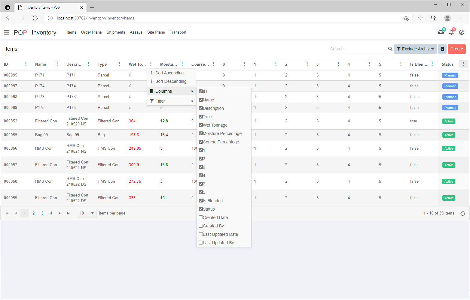This screenshot has height=300, width=470.
Task: Select Sort Ascending from the menu
Action: coord(169,73)
